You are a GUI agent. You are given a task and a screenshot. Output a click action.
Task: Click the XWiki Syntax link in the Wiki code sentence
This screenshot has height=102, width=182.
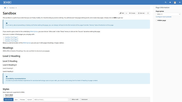coord(34,31)
